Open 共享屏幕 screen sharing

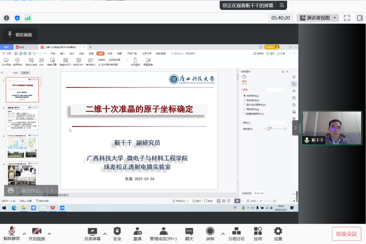pos(92,233)
